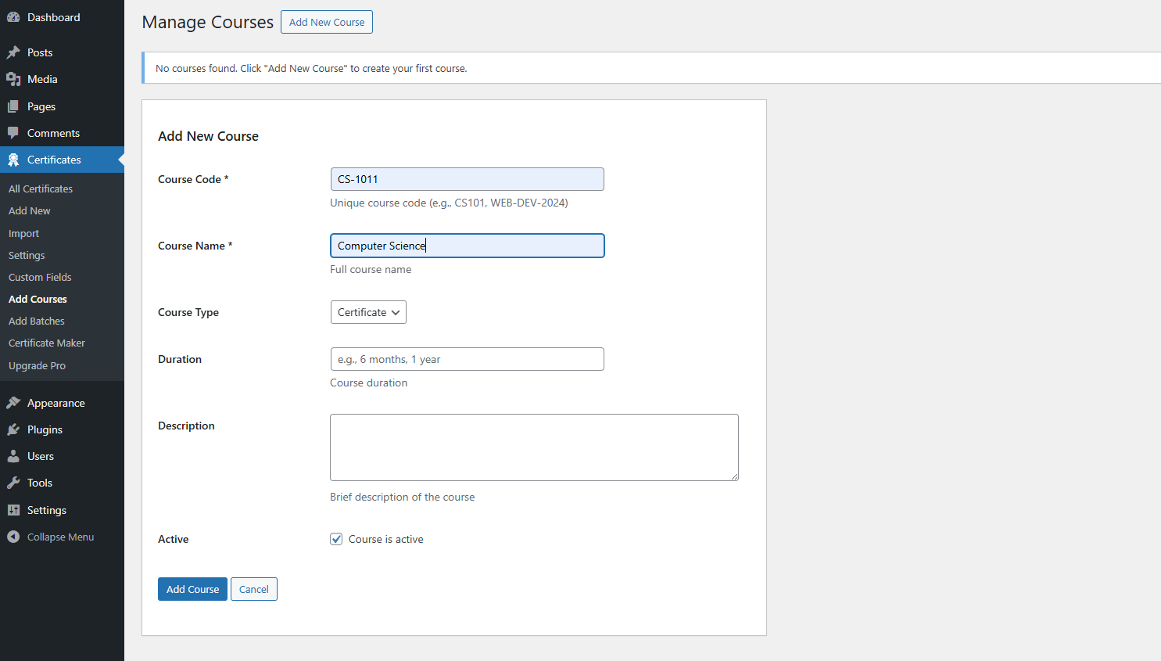Uncheck the Course is active checkbox
Viewport: 1161px width, 661px height.
[x=336, y=539]
